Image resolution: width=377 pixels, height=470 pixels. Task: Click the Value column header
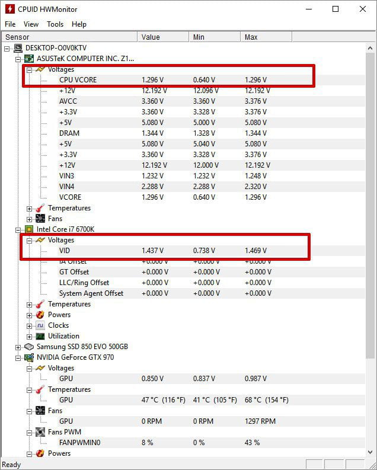click(164, 37)
